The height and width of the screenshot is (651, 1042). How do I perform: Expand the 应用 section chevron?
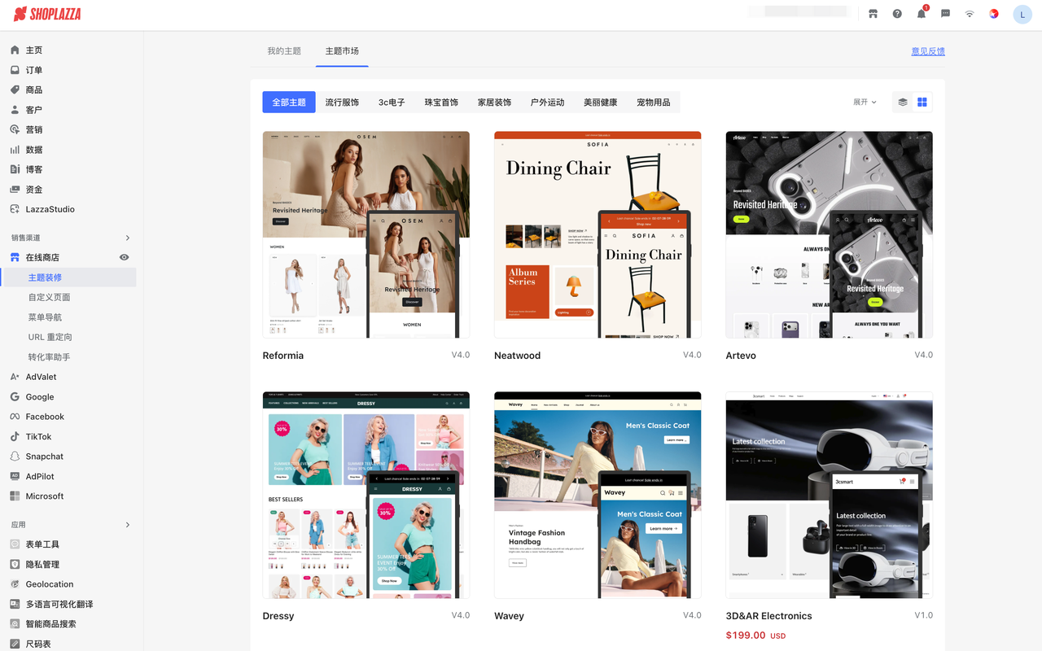click(x=128, y=525)
